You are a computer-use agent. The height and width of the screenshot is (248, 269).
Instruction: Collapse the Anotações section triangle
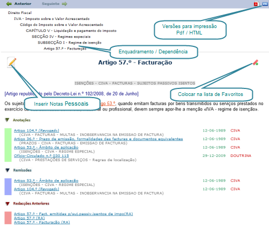pyautogui.click(x=7, y=120)
